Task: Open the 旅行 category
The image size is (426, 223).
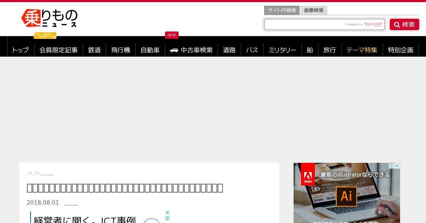Action: [330, 50]
